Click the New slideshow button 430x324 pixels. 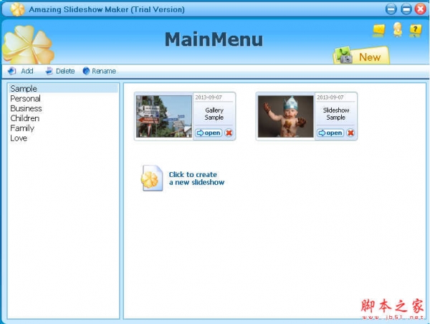coord(361,56)
